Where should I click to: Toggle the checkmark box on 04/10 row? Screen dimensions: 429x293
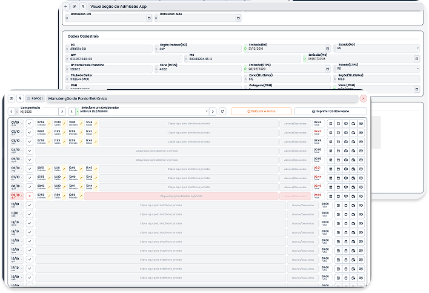coord(30,150)
